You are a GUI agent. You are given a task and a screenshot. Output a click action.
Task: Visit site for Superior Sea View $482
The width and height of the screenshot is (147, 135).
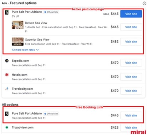pyautogui.click(x=131, y=42)
